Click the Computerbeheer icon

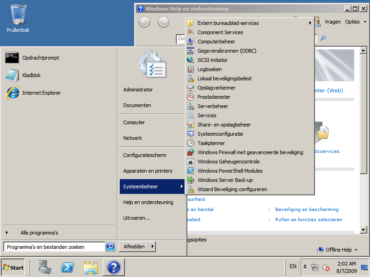[x=191, y=42]
